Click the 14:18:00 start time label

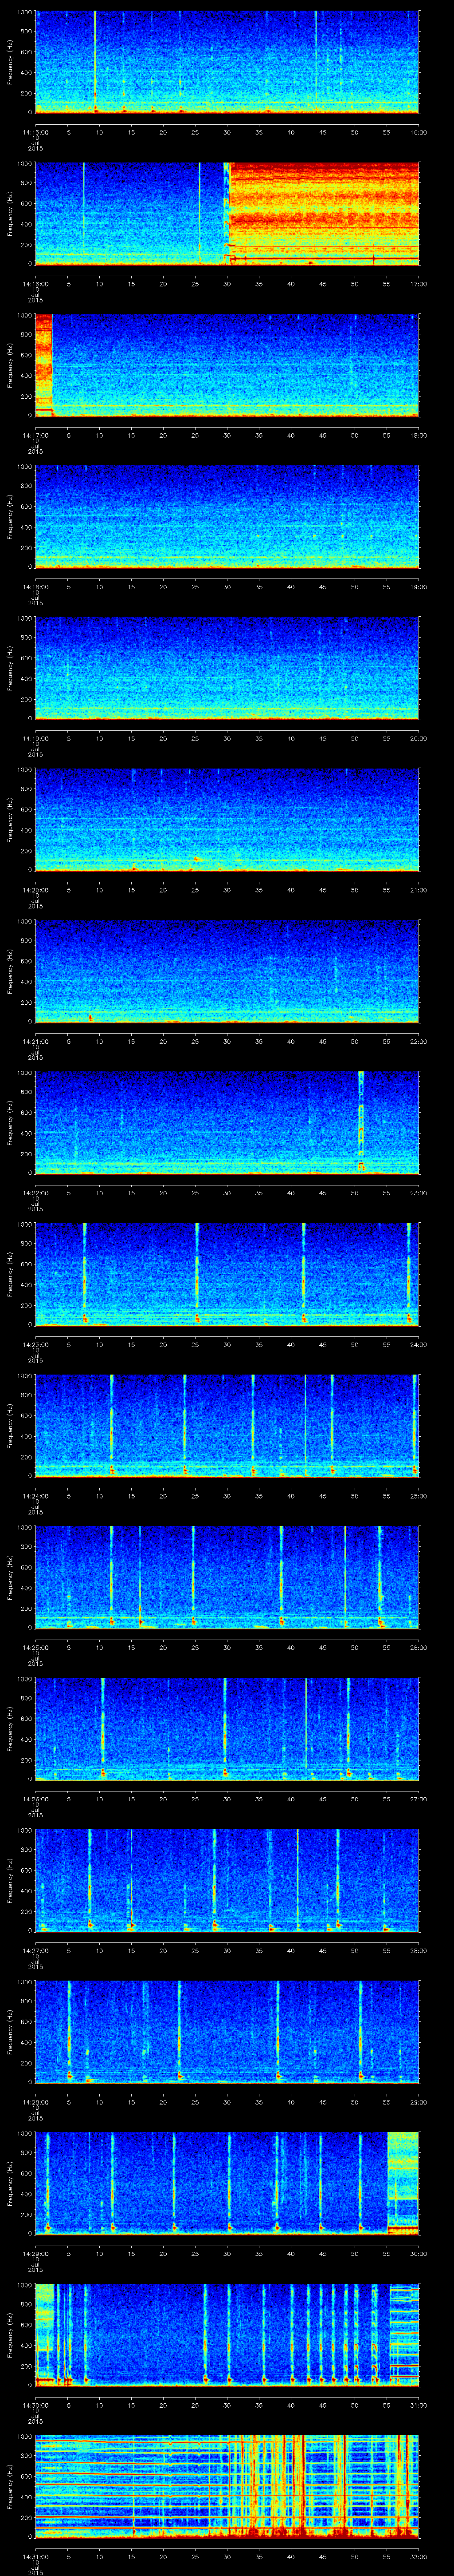point(35,587)
